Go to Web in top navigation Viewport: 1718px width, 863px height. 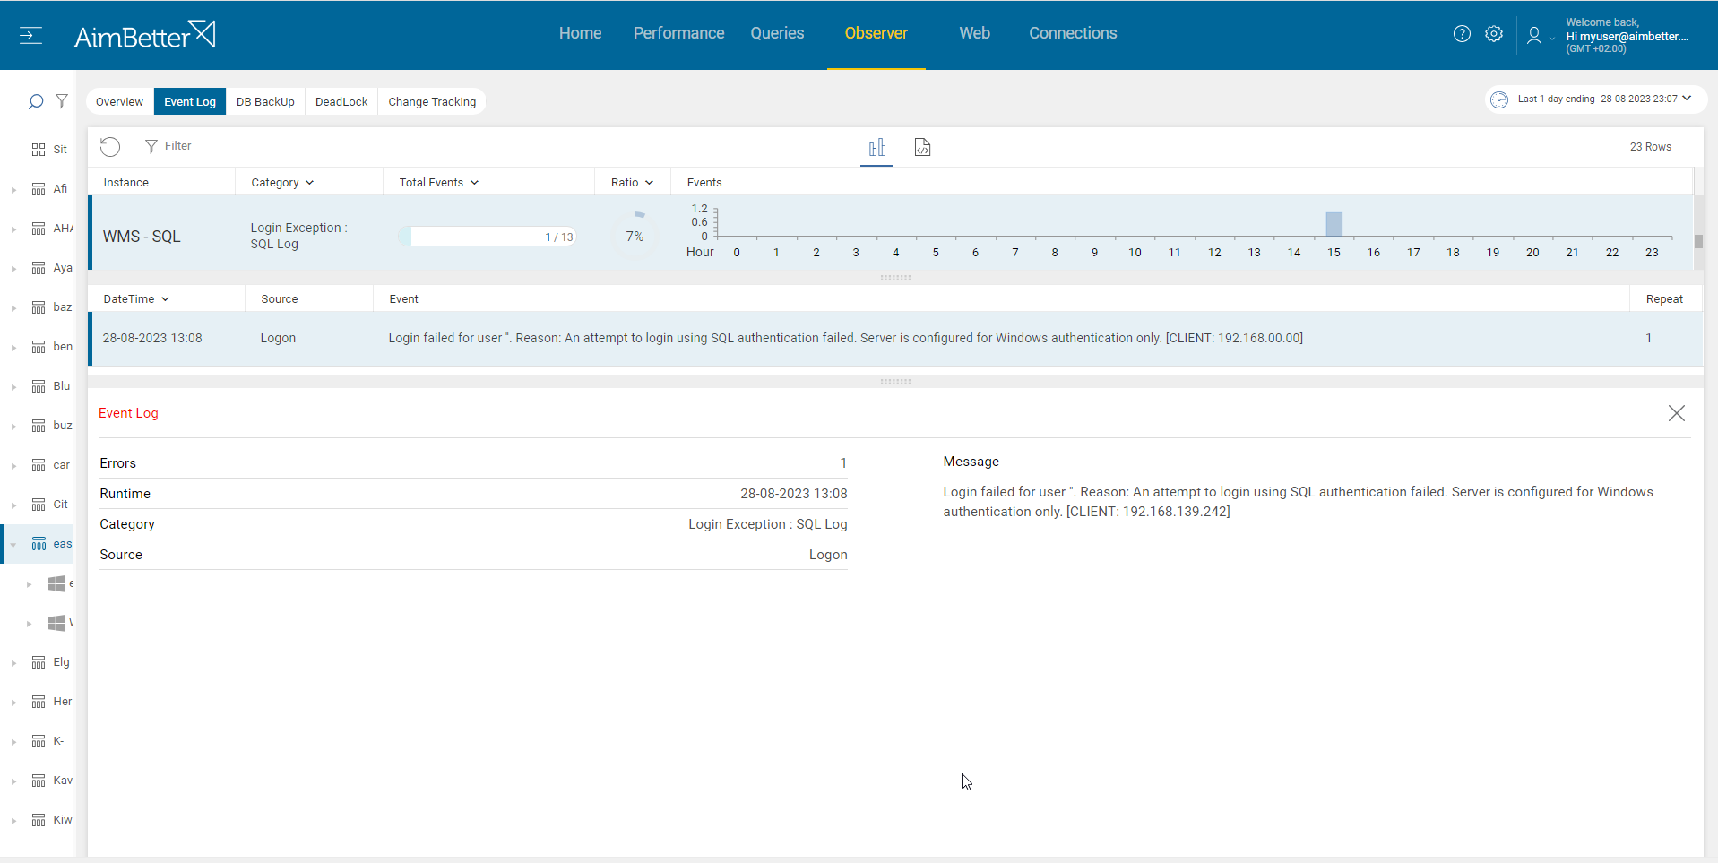point(975,33)
